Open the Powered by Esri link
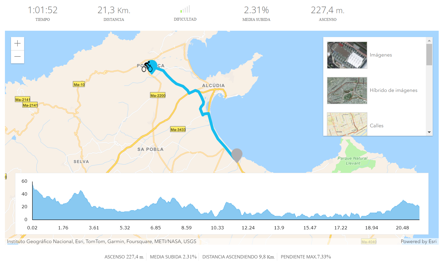 418,241
